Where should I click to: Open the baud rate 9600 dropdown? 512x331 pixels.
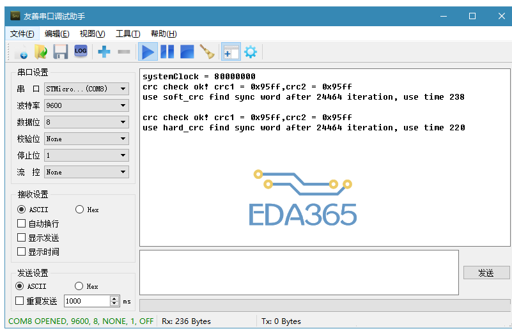86,105
